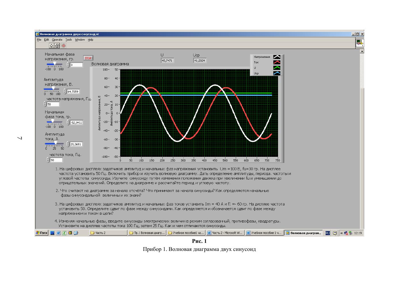The width and height of the screenshot is (399, 282).
Task: Click stepper arrows for начальная фаза напряжения
Action: pos(68,65)
